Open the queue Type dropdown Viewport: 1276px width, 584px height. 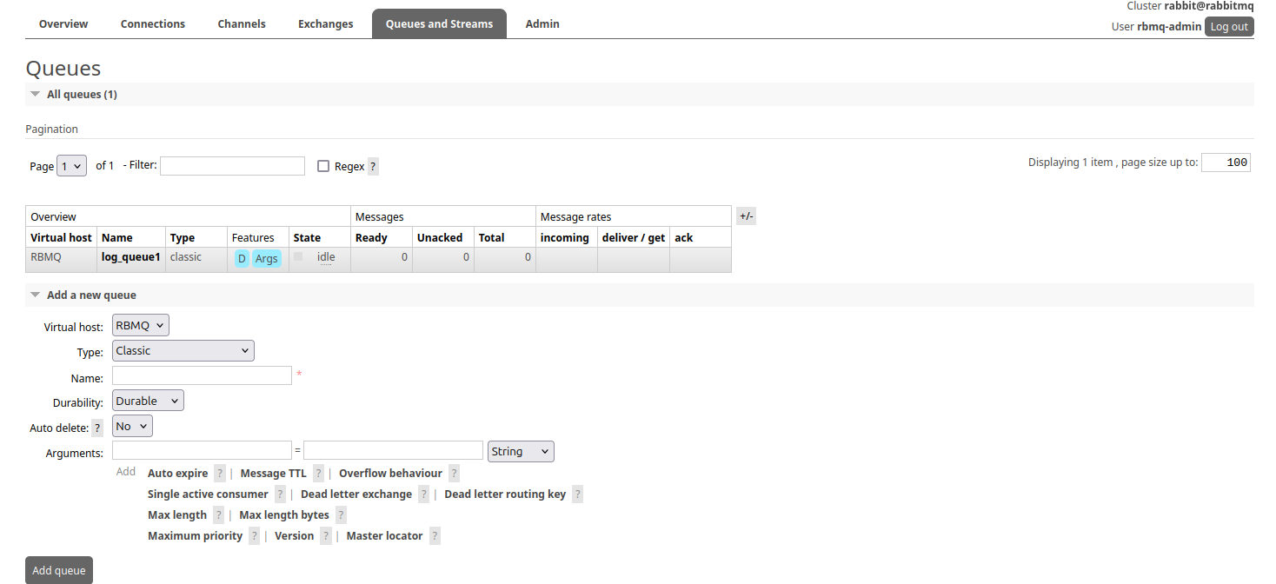pyautogui.click(x=183, y=351)
